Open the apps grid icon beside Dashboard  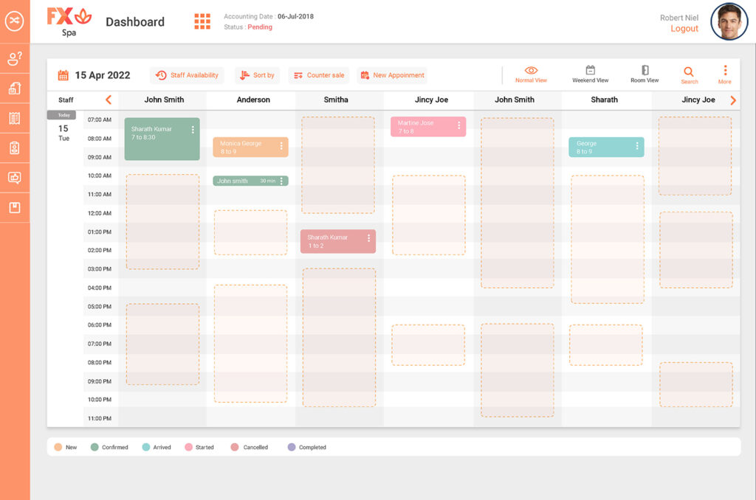202,21
